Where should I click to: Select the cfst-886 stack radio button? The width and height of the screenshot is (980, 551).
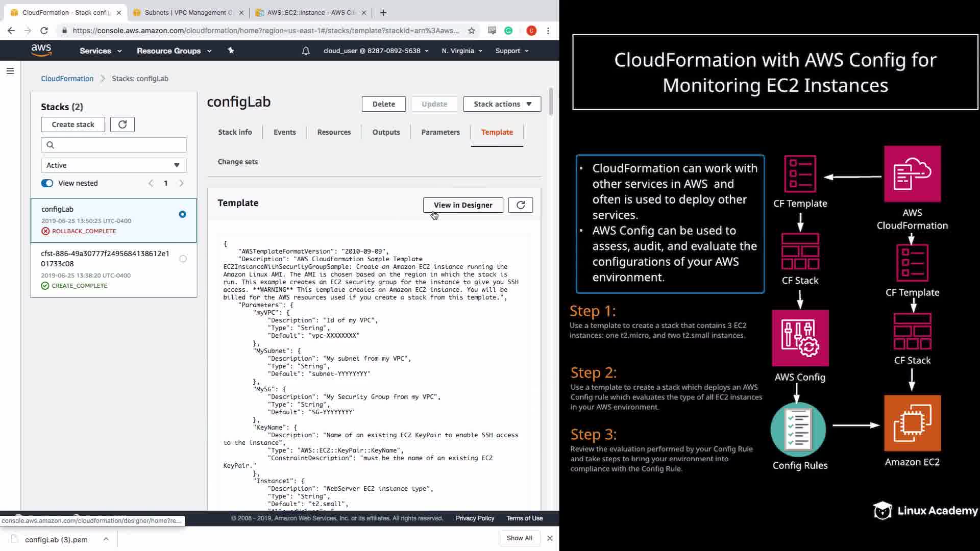click(183, 259)
